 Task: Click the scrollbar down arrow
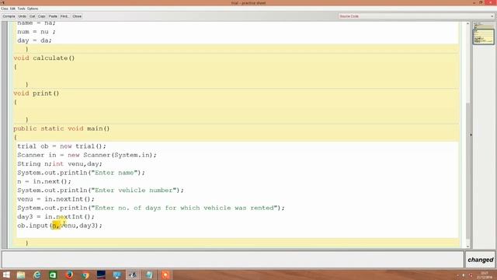coord(467,246)
